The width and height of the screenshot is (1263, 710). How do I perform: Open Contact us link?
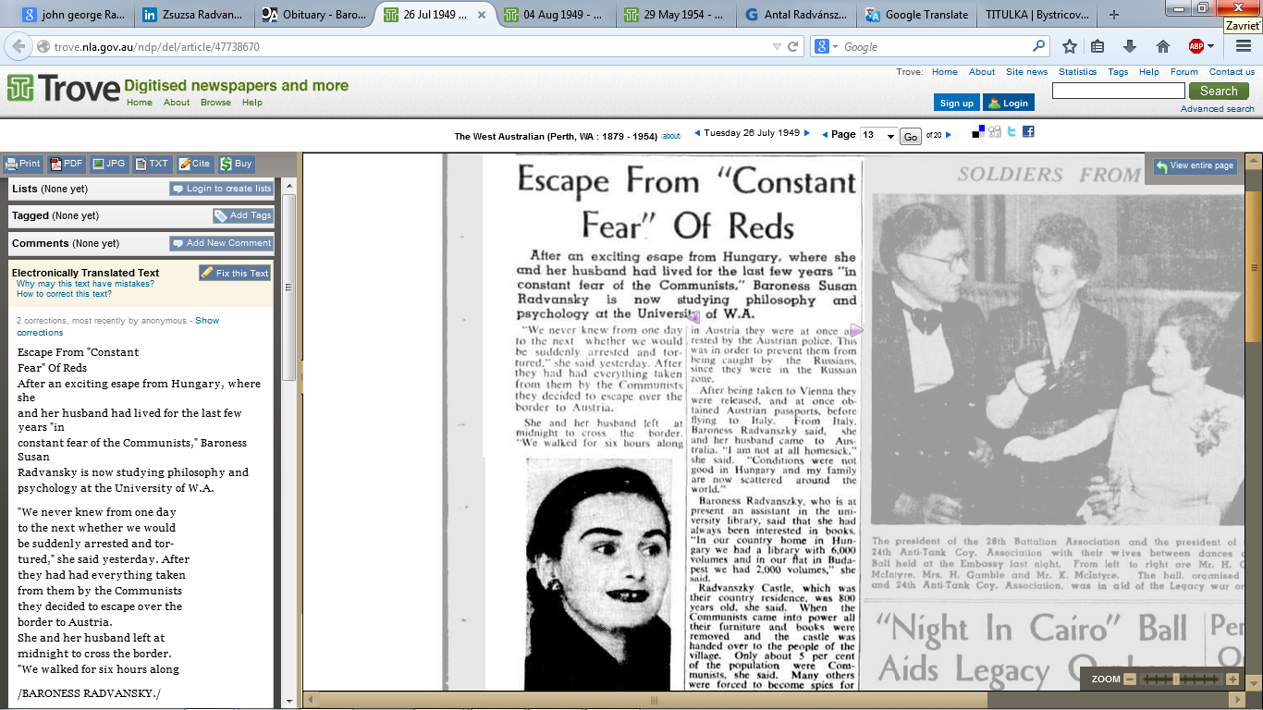click(x=1232, y=72)
